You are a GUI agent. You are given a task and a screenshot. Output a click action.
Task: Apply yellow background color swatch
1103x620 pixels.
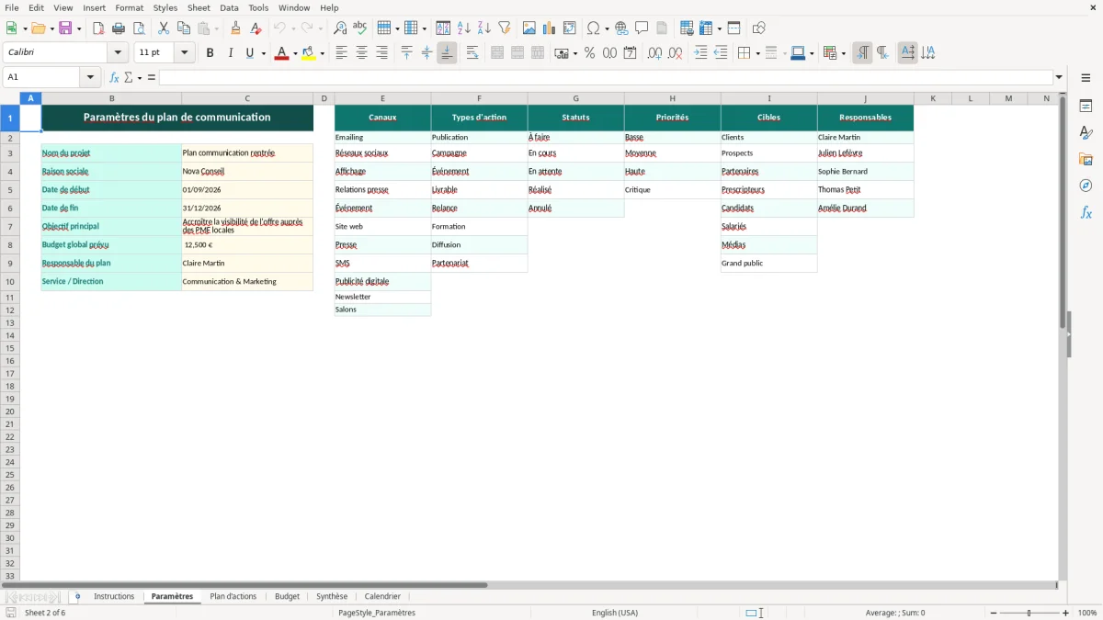[x=309, y=53]
